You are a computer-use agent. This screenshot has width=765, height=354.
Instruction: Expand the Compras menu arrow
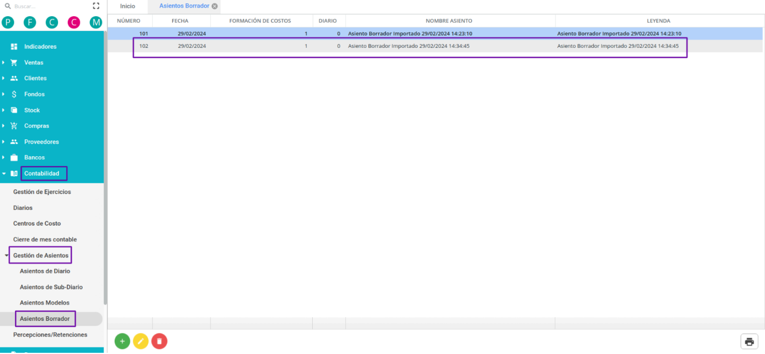3,126
